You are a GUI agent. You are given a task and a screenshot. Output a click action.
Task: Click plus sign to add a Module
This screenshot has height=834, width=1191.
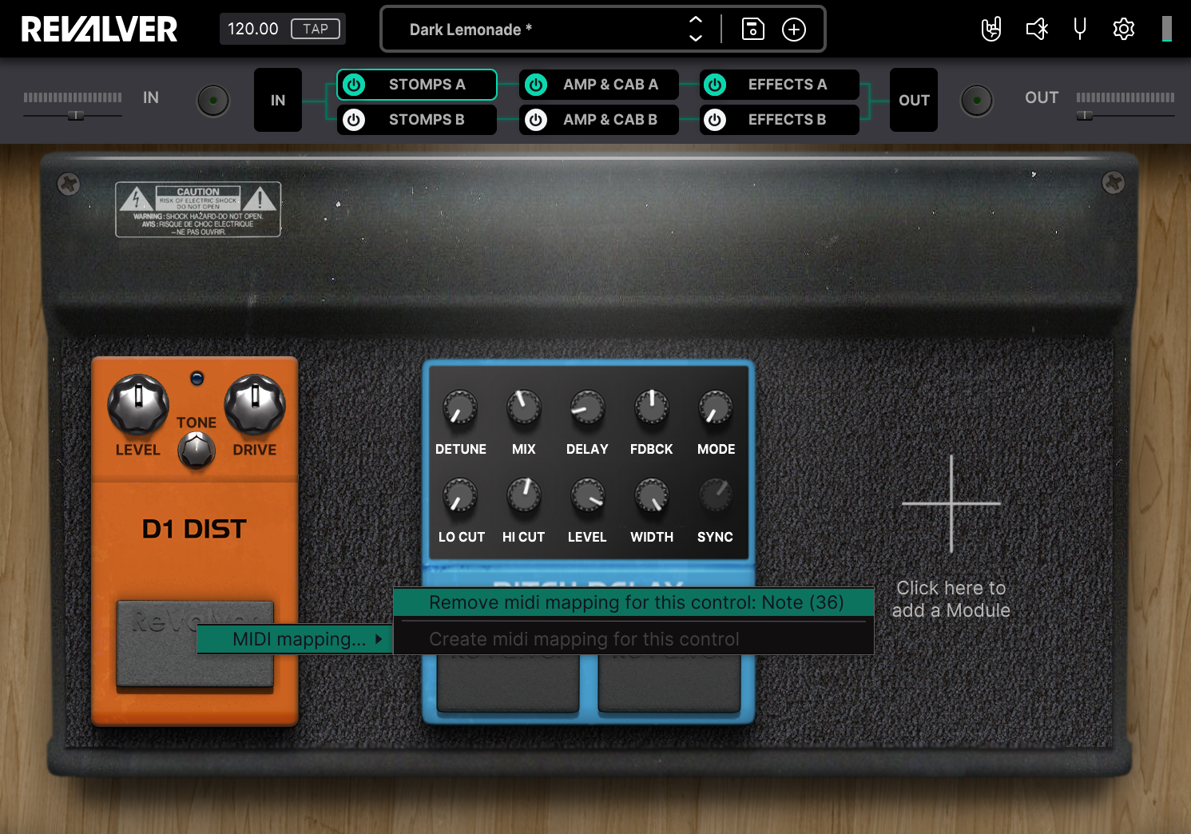pos(951,503)
